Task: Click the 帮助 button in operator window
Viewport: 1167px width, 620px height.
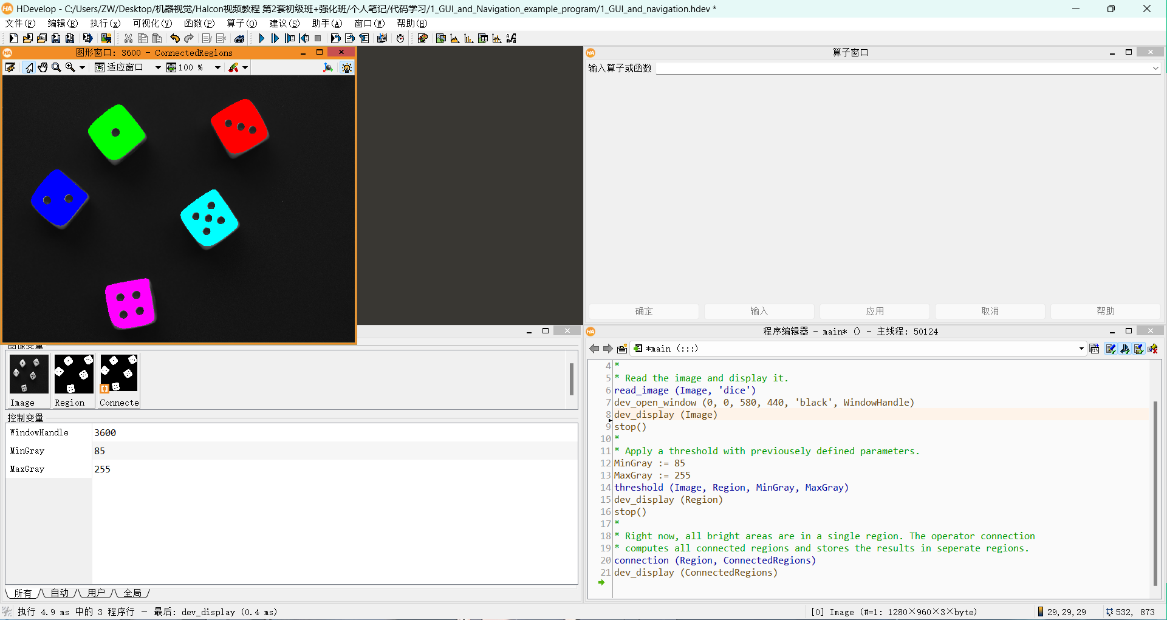Action: click(x=1105, y=311)
